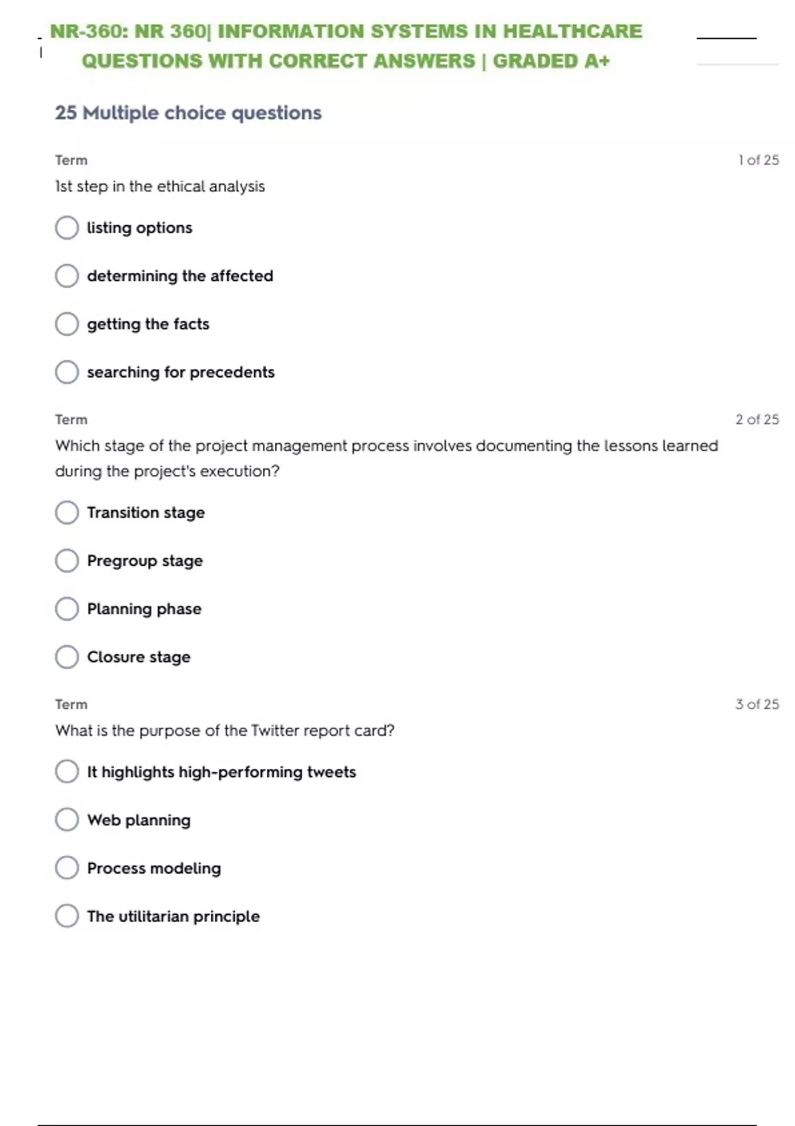The width and height of the screenshot is (795, 1126).
Task: Click the green NR-360 document title
Action: pyautogui.click(x=346, y=46)
